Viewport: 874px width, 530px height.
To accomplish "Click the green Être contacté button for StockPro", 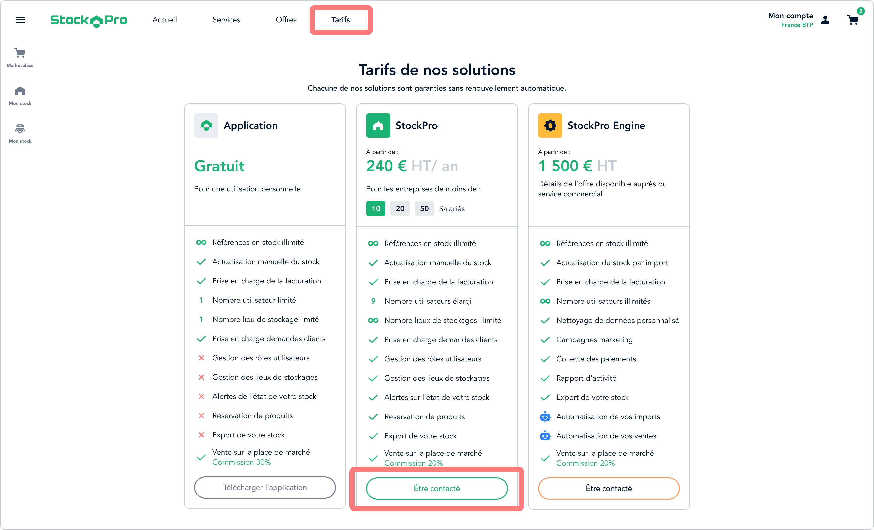I will tap(437, 488).
